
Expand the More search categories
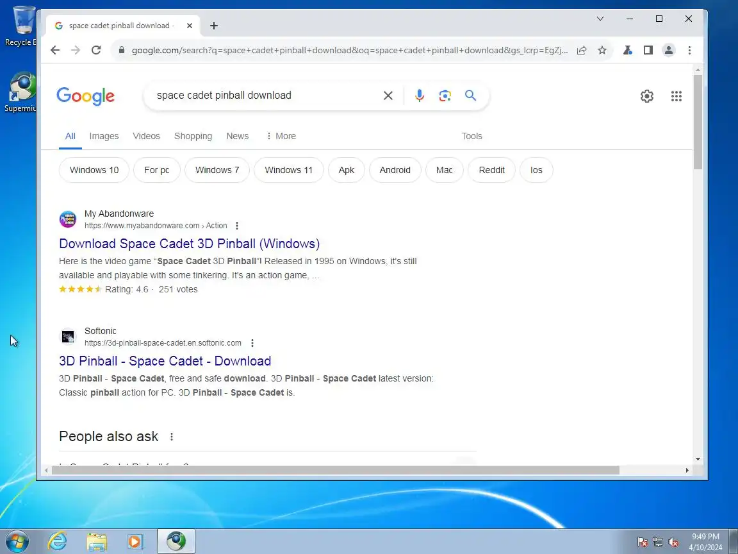point(281,136)
